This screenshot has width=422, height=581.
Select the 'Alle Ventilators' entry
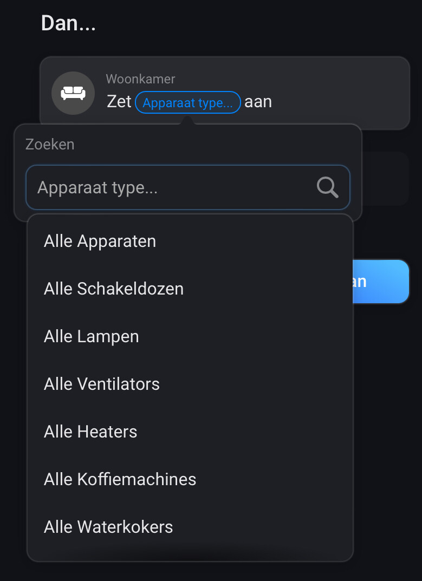(101, 384)
